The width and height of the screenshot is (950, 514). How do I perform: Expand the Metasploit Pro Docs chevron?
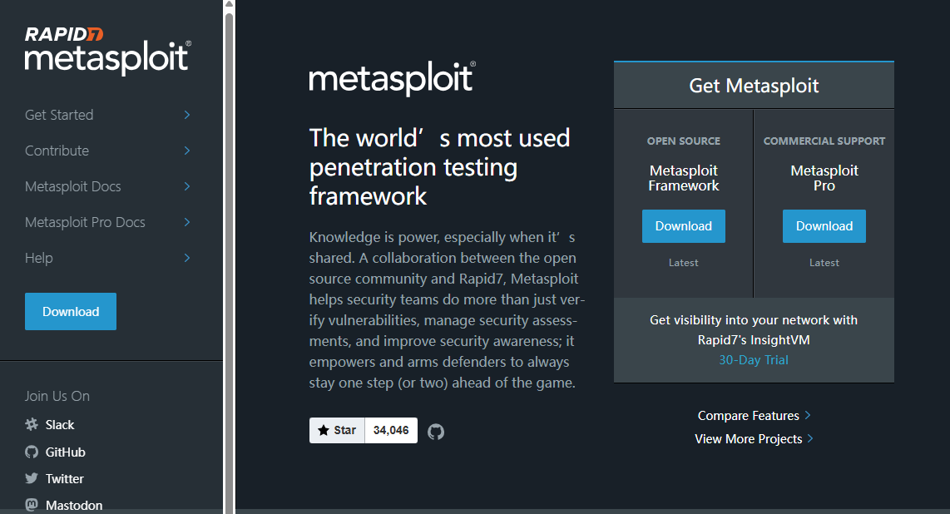point(187,221)
